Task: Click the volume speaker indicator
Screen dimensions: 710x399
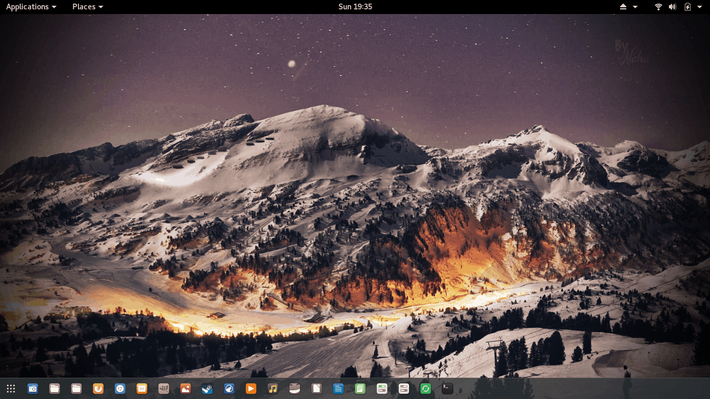Action: click(x=673, y=7)
